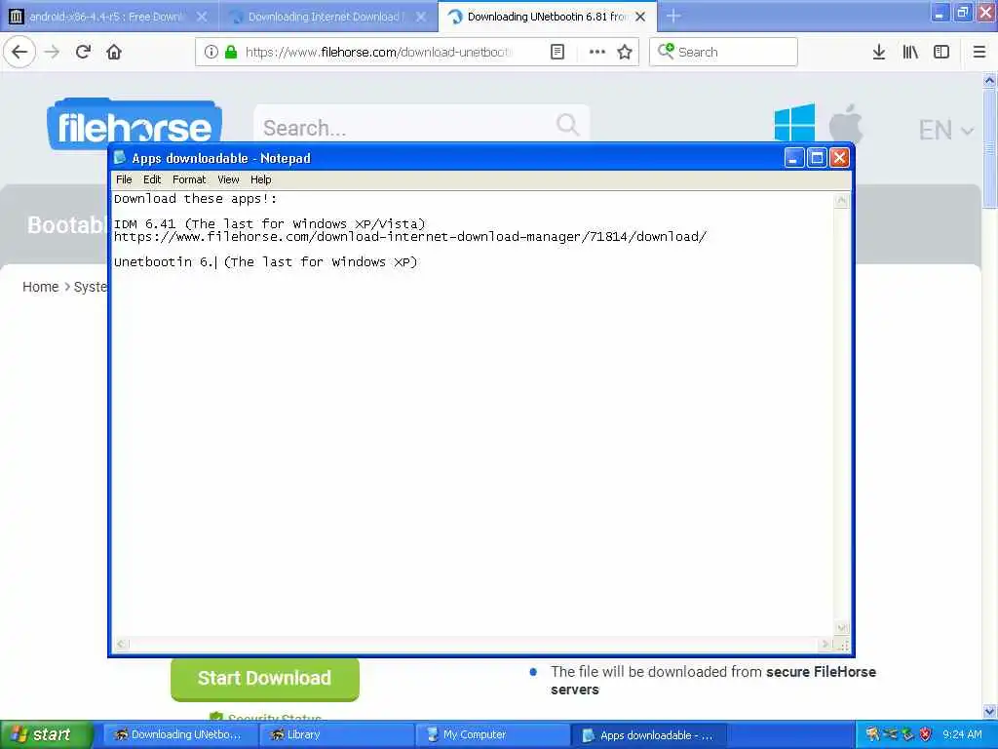This screenshot has height=749, width=998.
Task: Open a new Firefox tab with plus
Action: tap(673, 17)
